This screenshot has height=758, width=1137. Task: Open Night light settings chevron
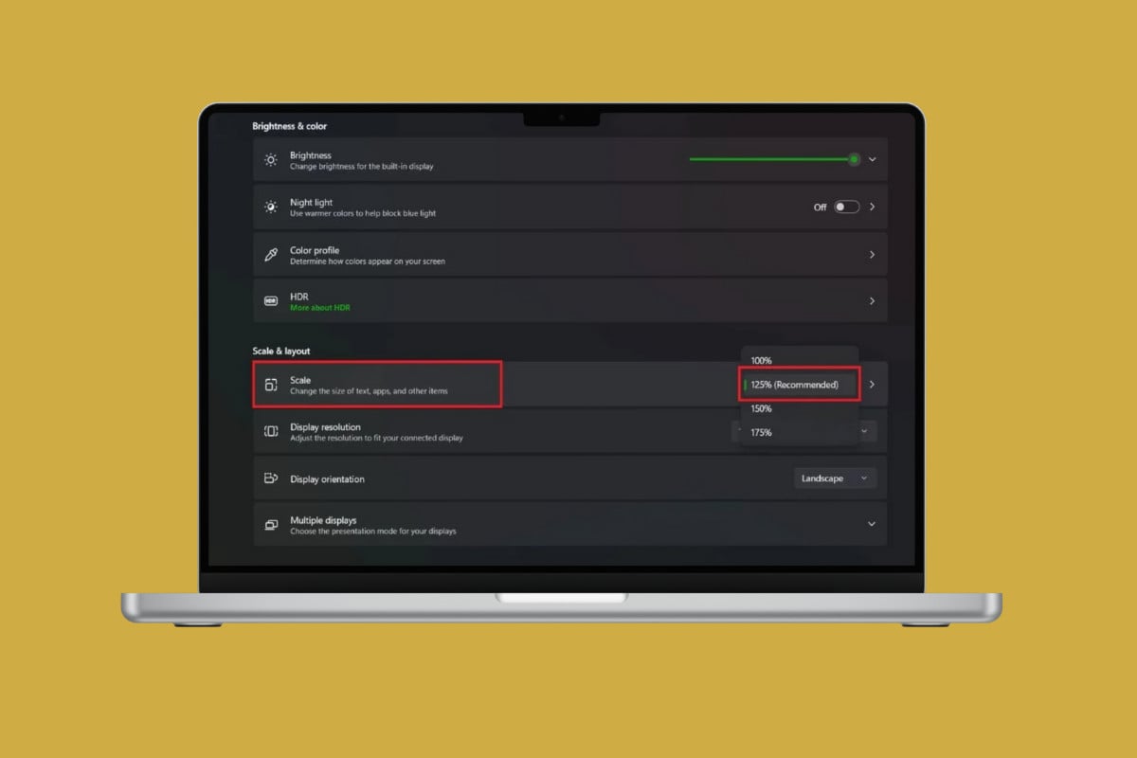873,207
